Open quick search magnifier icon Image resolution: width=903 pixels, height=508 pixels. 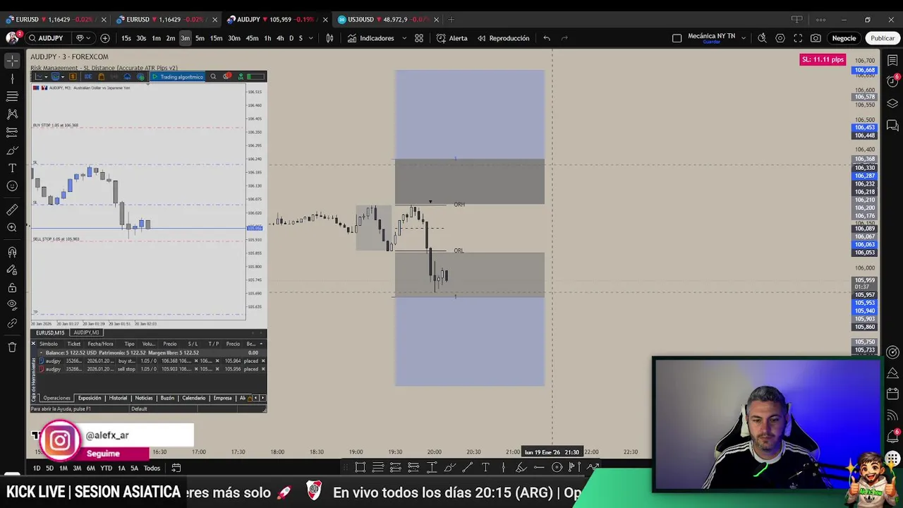point(762,38)
